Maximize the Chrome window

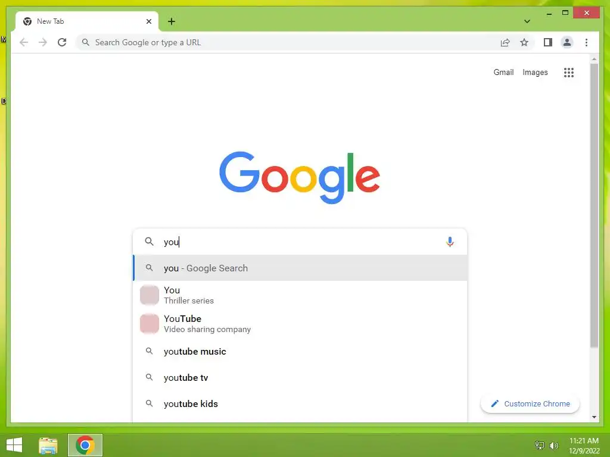[565, 13]
